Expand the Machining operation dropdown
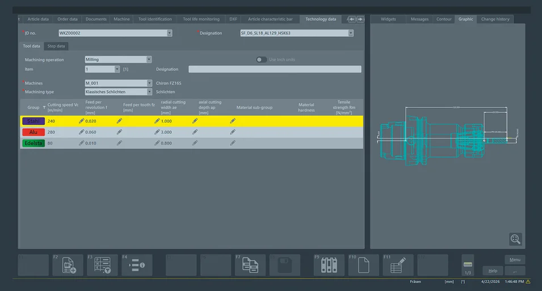Viewport: 542px width, 291px height. (x=149, y=60)
